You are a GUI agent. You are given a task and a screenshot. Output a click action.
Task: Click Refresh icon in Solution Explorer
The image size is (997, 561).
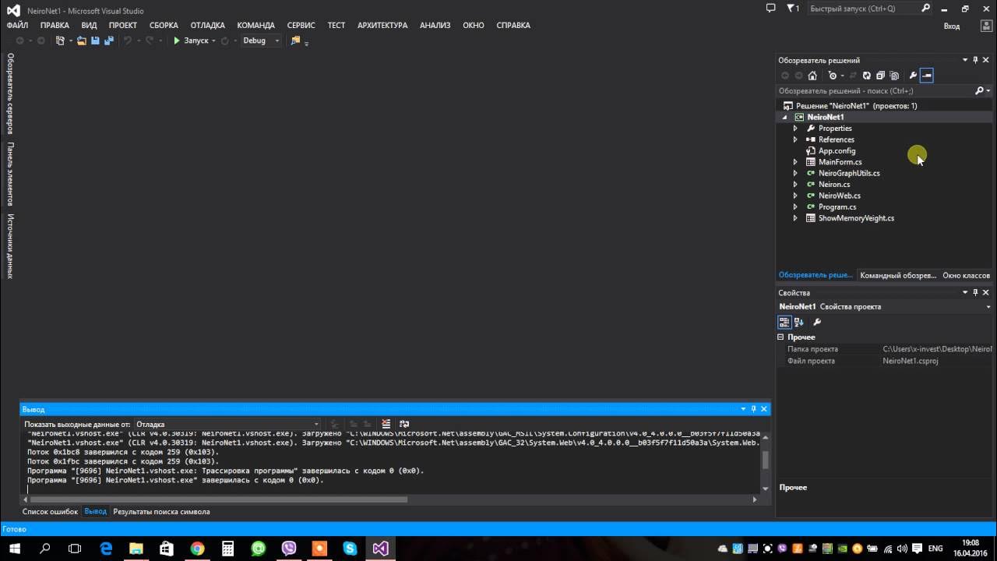click(x=866, y=76)
